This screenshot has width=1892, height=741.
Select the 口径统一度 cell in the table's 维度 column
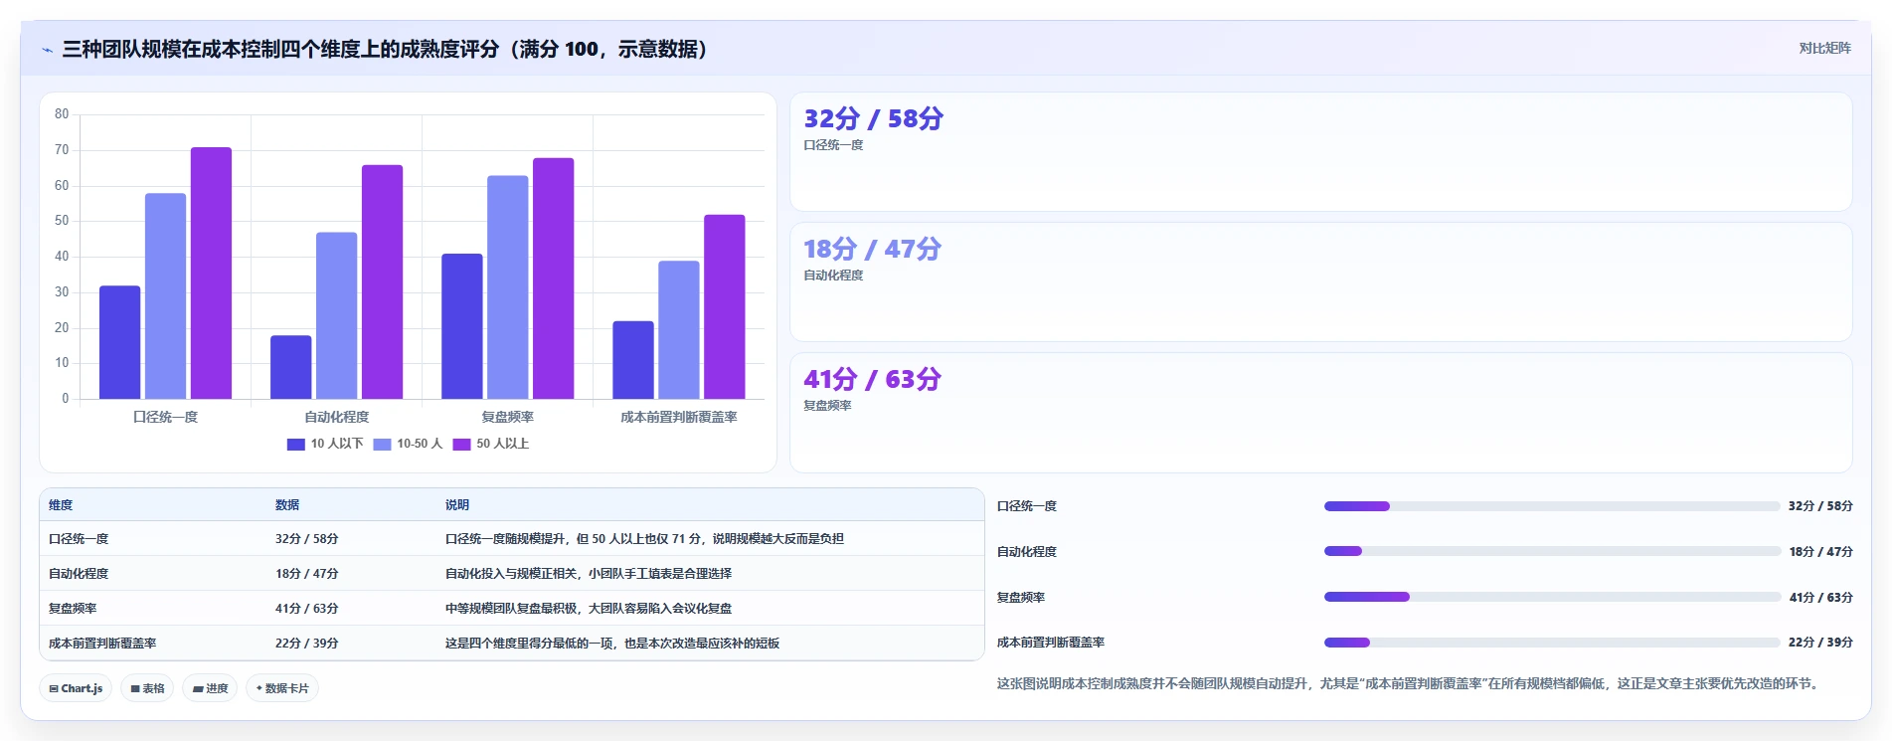point(79,539)
